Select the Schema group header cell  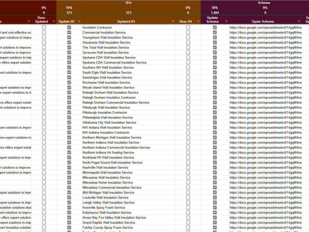pos(264,3)
